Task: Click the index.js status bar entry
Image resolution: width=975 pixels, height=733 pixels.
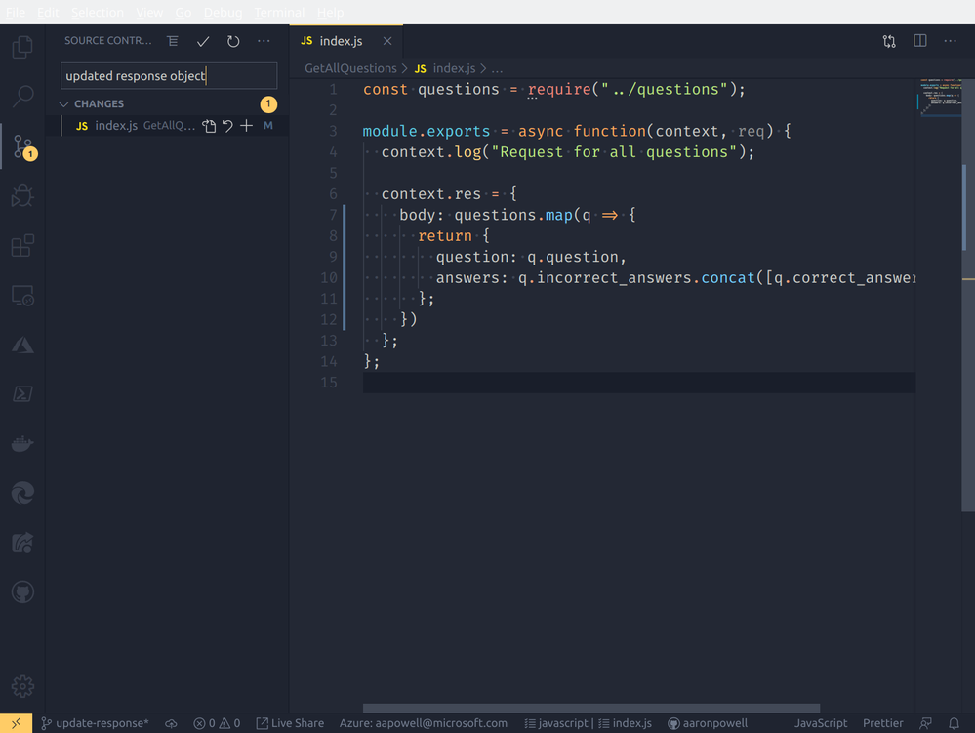Action: click(625, 723)
